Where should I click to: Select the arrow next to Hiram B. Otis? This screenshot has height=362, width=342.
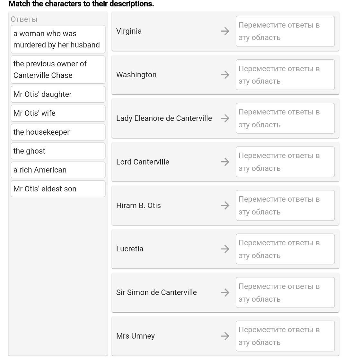(x=225, y=206)
